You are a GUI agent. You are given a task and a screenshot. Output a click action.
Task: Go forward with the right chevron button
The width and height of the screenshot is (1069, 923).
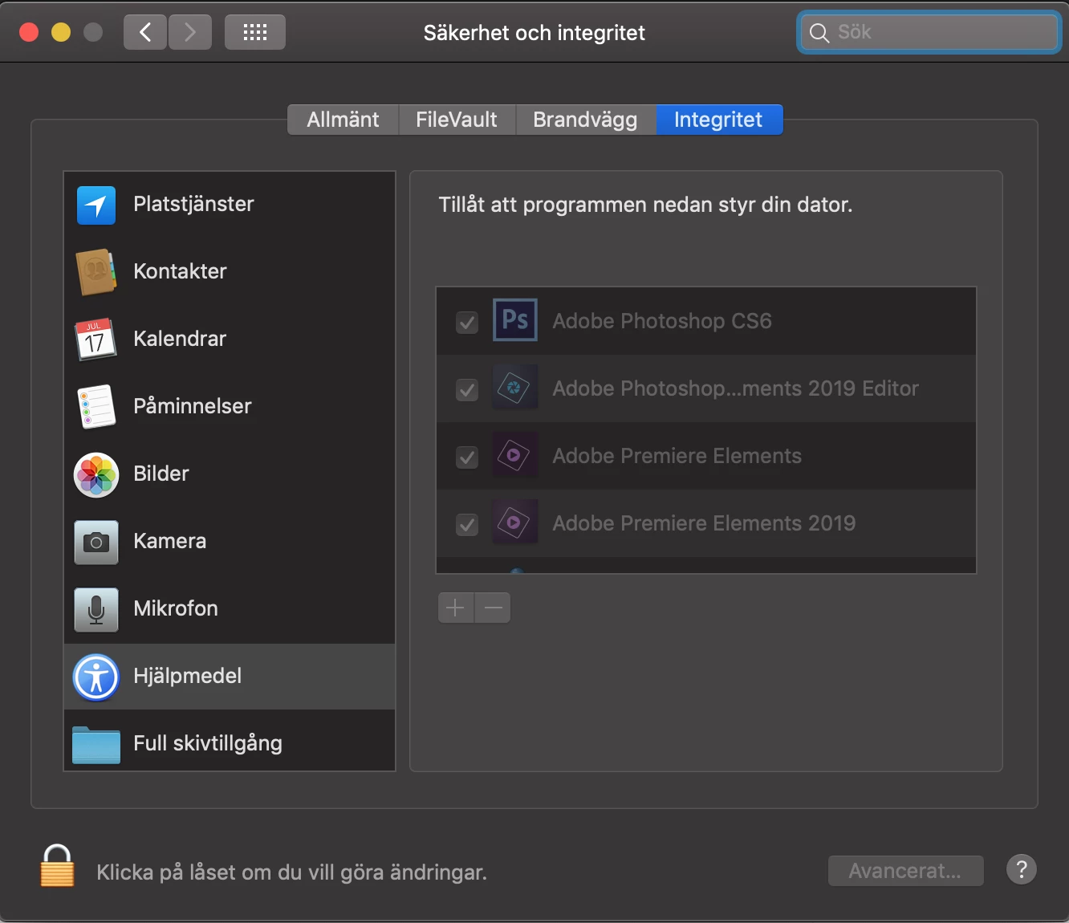coord(190,32)
